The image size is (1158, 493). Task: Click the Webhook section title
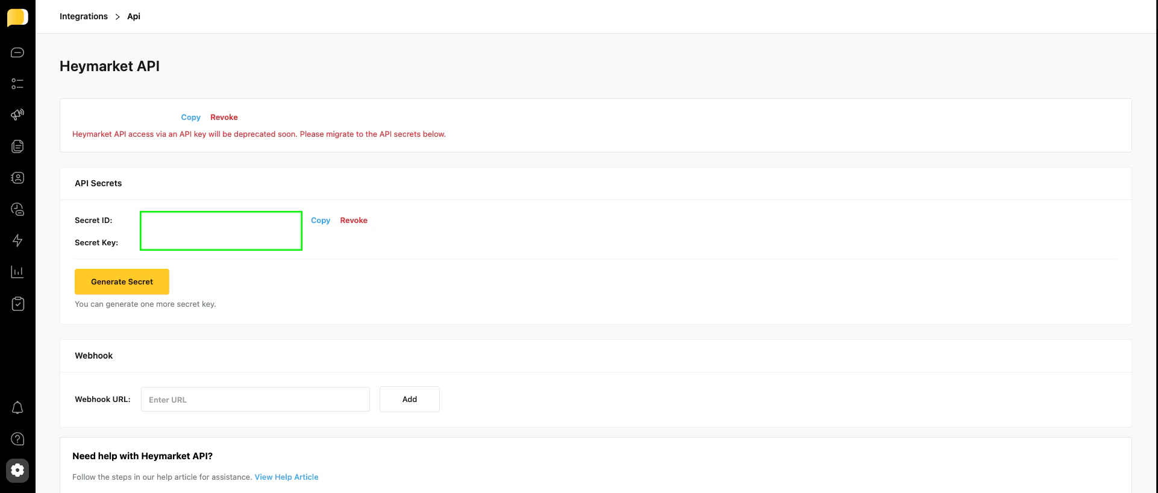pos(94,356)
